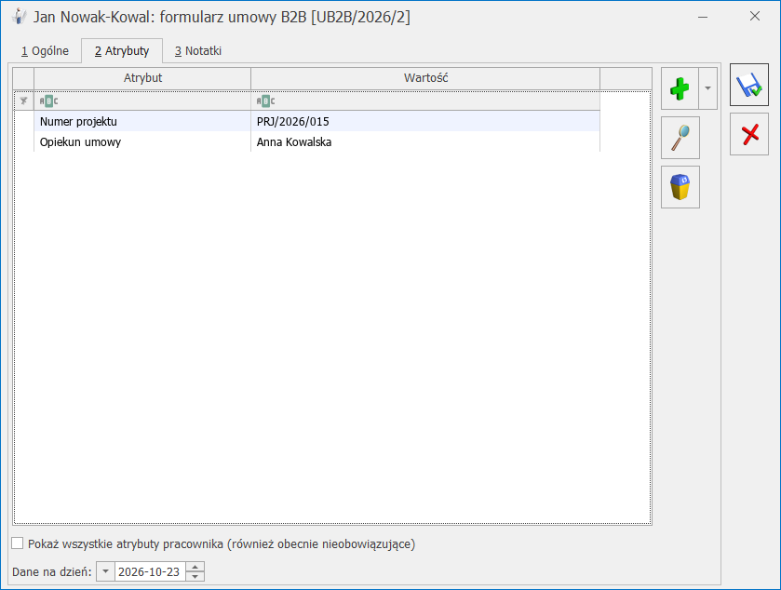The height and width of the screenshot is (590, 781).
Task: Click the application icon in title bar
Action: point(19,17)
